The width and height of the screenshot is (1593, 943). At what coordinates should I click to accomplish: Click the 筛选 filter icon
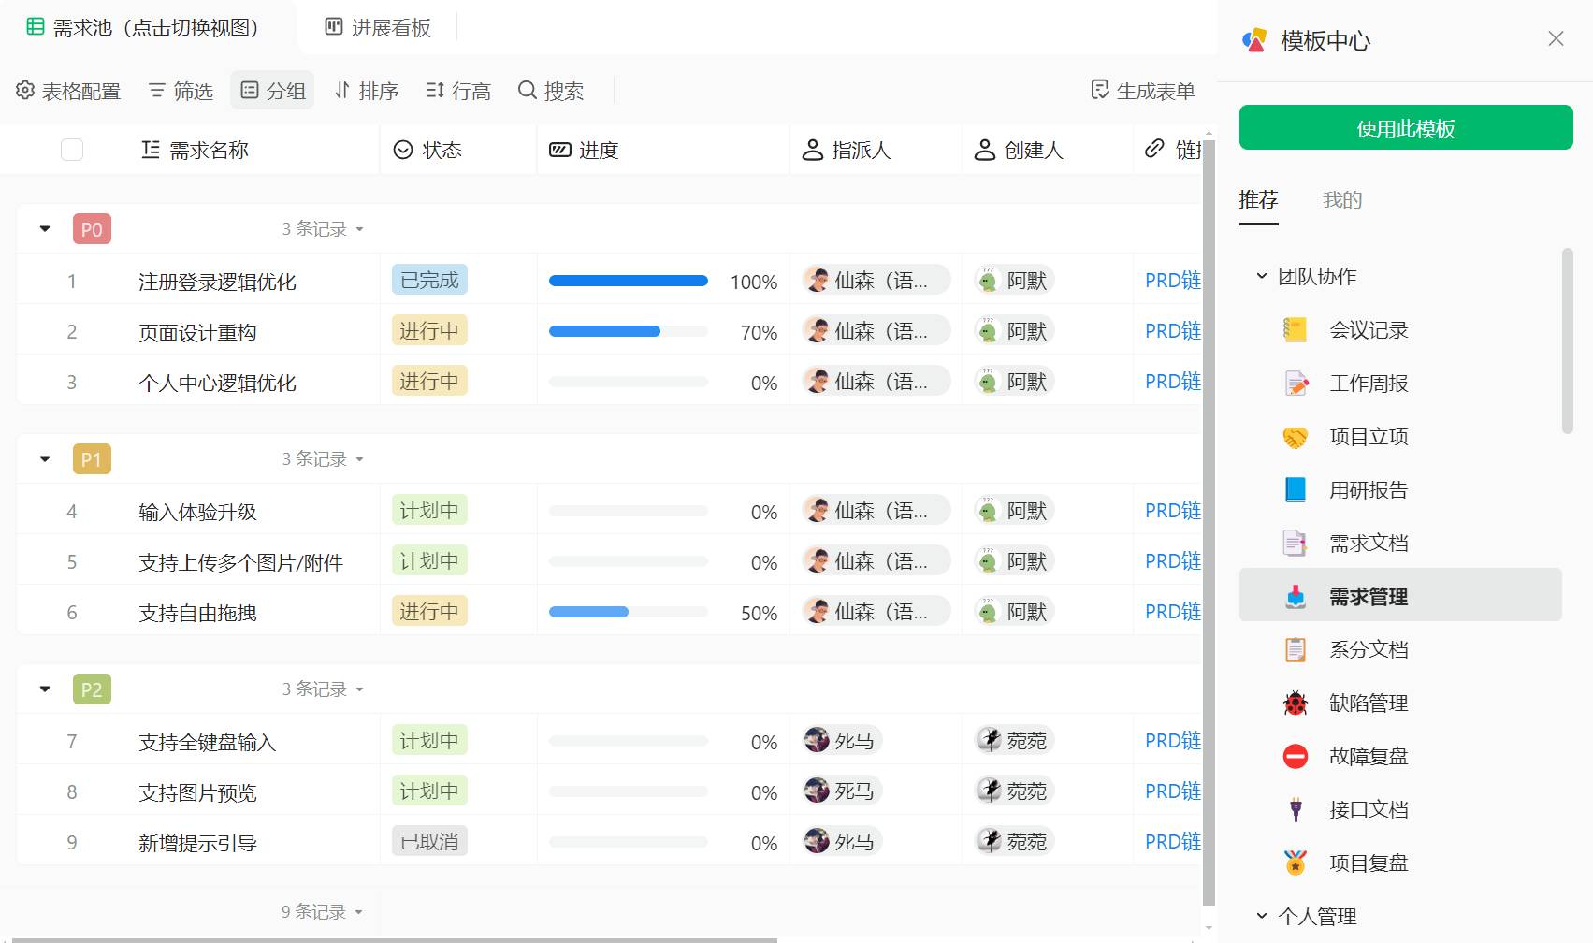point(157,90)
